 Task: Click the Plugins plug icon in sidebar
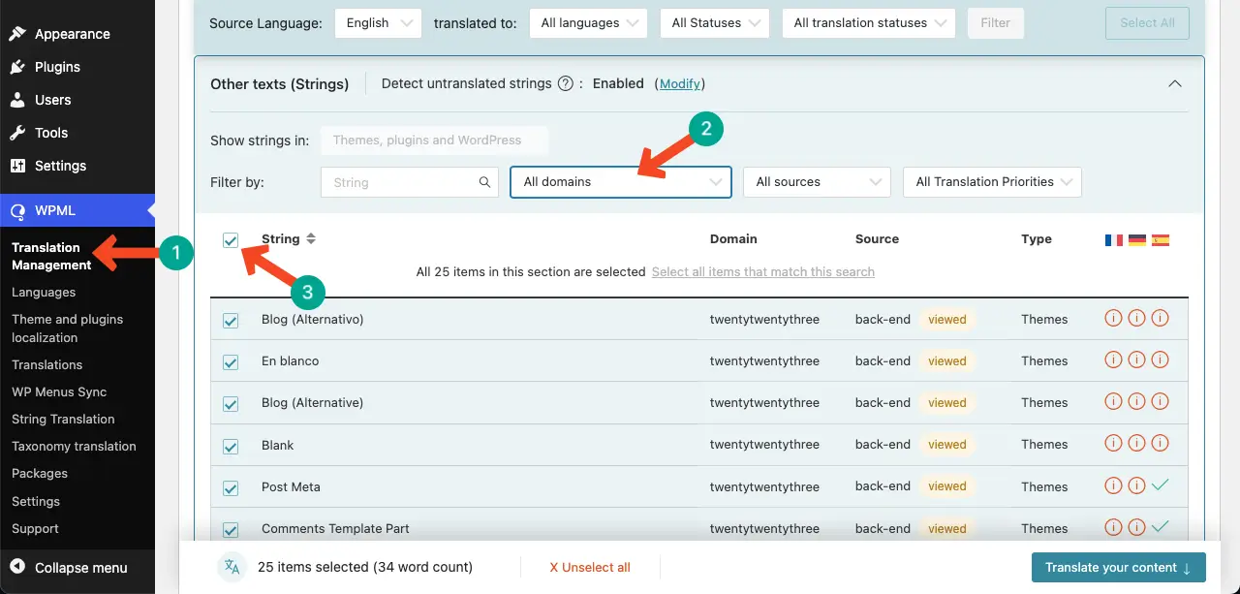point(17,67)
